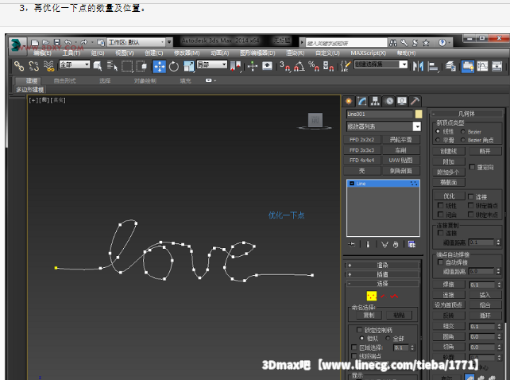
Task: Click the 附加 attach button
Action: (448, 161)
